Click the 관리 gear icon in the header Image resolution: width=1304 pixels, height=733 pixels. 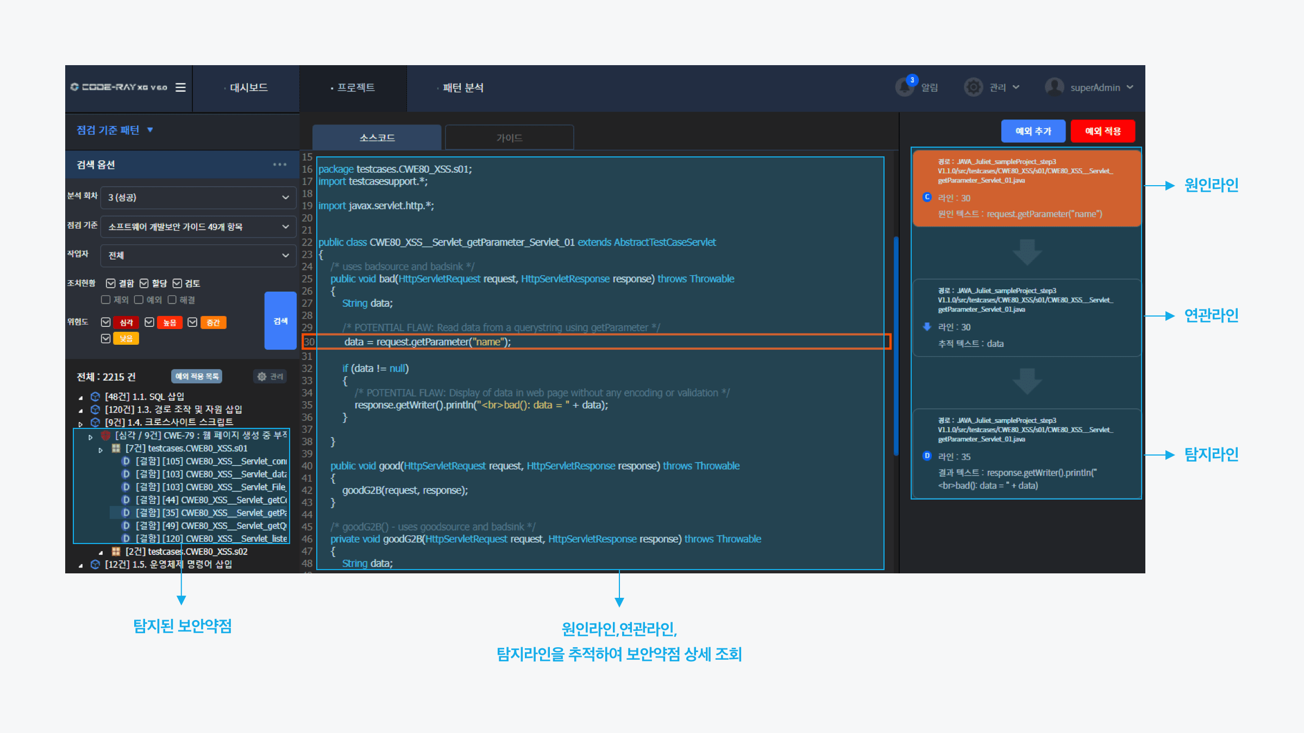[973, 87]
